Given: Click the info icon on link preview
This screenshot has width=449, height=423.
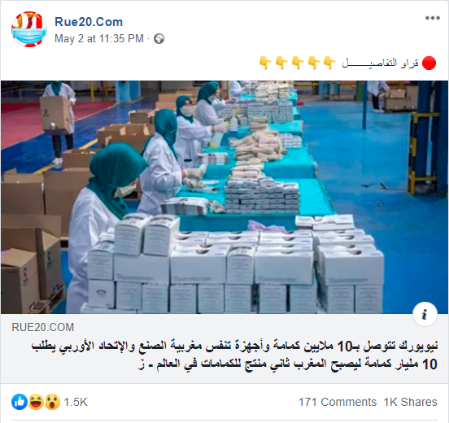Looking at the screenshot, I should [x=425, y=314].
